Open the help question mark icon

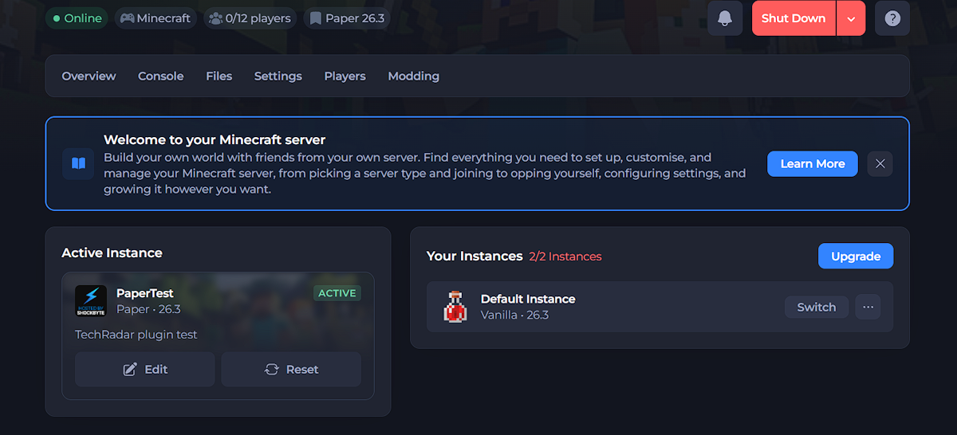892,18
